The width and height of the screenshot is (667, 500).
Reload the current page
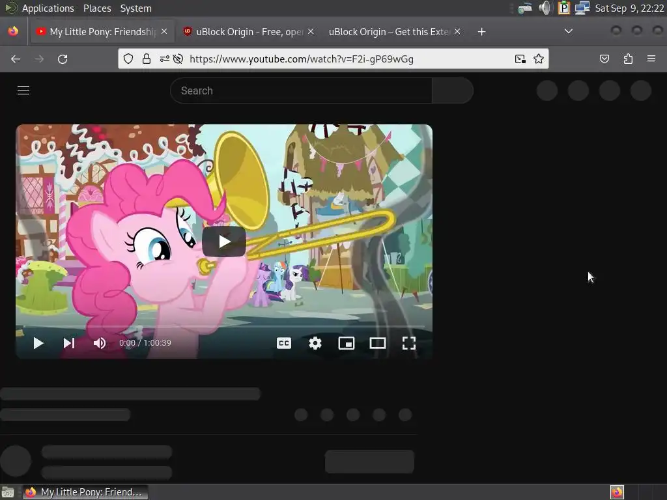pos(63,59)
